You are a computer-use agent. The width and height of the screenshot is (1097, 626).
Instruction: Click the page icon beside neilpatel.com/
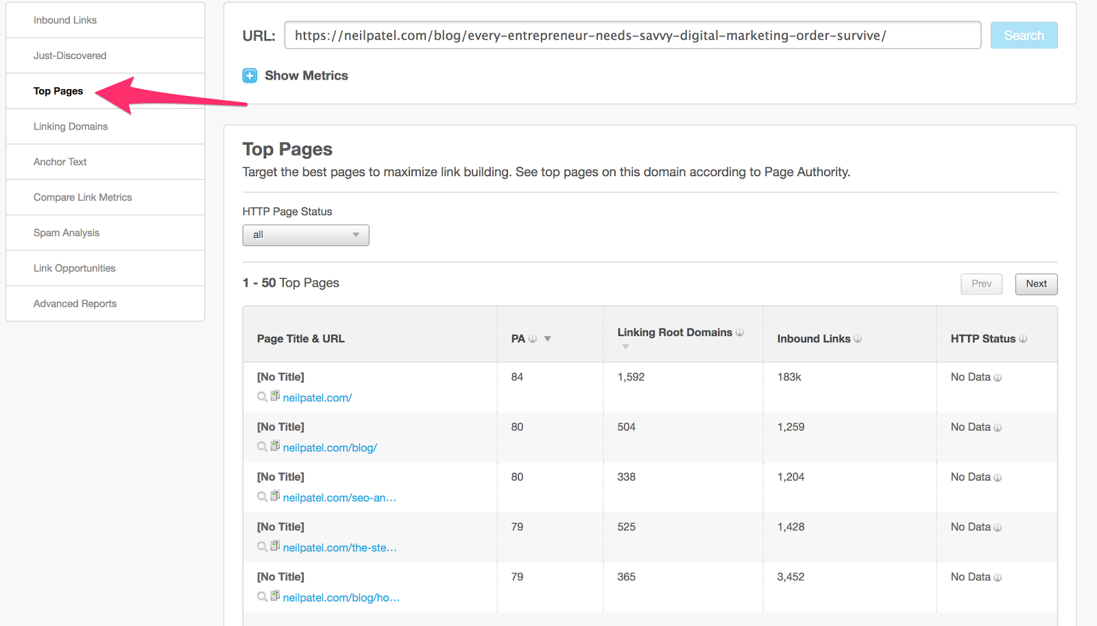tap(275, 396)
